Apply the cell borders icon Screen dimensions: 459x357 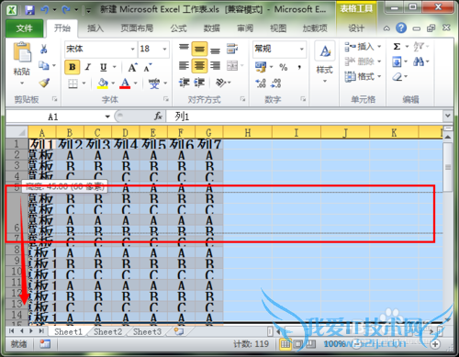(73, 84)
